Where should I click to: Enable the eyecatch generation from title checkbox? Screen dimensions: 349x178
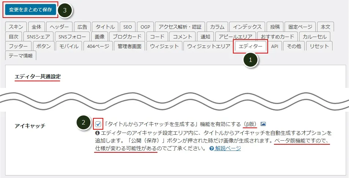pyautogui.click(x=98, y=124)
